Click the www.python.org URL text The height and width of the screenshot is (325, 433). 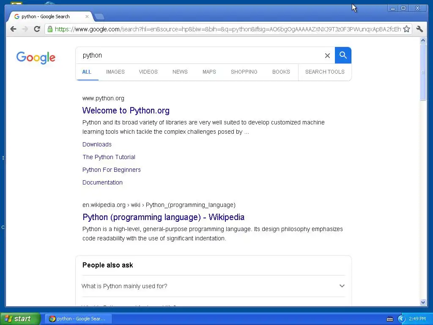click(103, 98)
